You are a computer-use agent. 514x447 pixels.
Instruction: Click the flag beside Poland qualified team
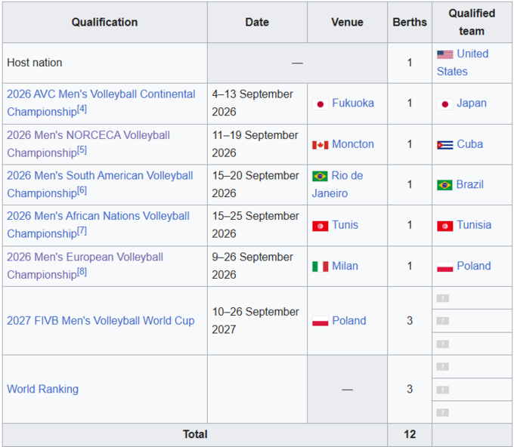coord(444,267)
